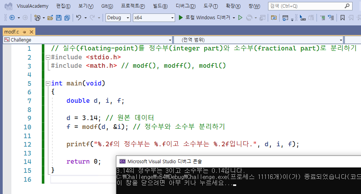Click the Find in Files folder icon

pos(274,18)
